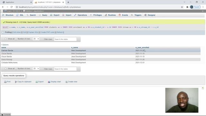Sort by the s_name column header
The width and height of the screenshot is (206, 116).
[75, 47]
